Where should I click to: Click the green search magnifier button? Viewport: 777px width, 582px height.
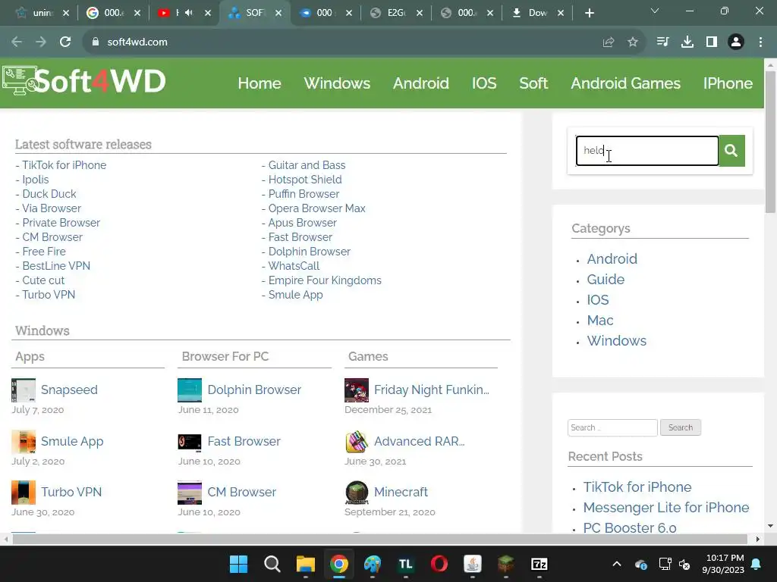pyautogui.click(x=731, y=151)
